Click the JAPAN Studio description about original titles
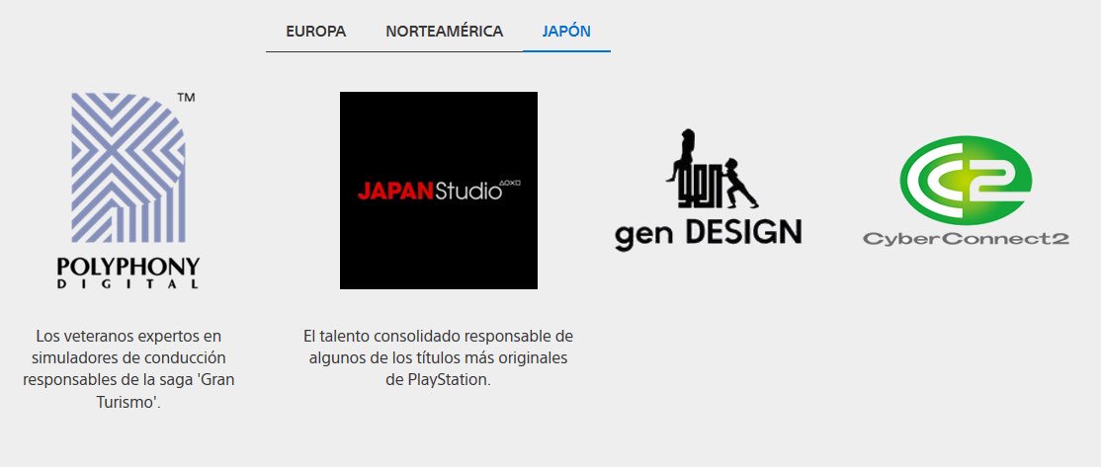The width and height of the screenshot is (1101, 467). click(x=439, y=358)
